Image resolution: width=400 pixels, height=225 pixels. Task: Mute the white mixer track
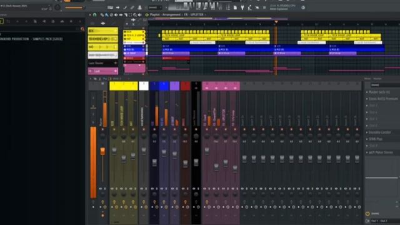[x=144, y=129]
